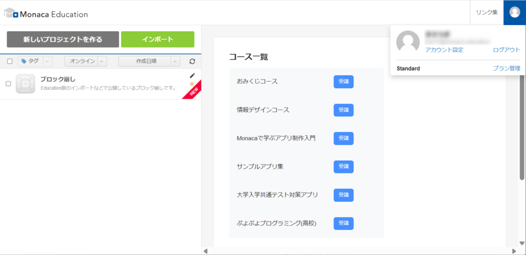
Task: Click the refresh project list icon
Action: [192, 62]
